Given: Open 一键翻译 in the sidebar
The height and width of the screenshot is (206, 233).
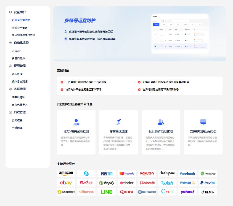Looking at the screenshot, I should [x=17, y=128].
